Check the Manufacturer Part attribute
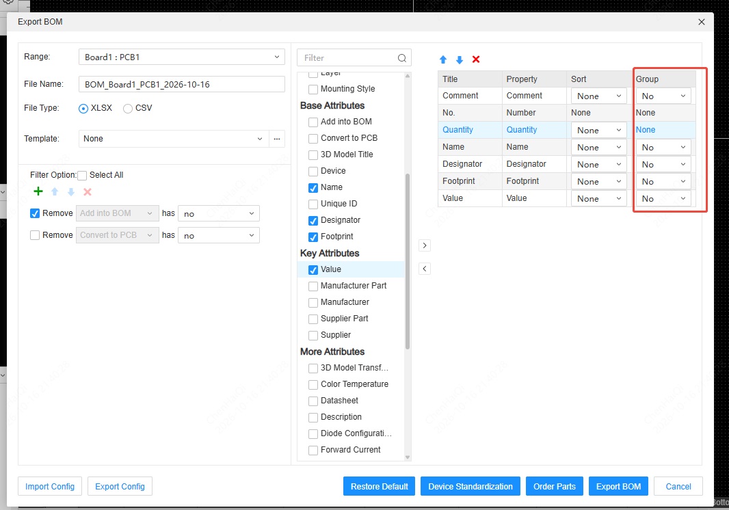Image resolution: width=729 pixels, height=510 pixels. tap(313, 286)
